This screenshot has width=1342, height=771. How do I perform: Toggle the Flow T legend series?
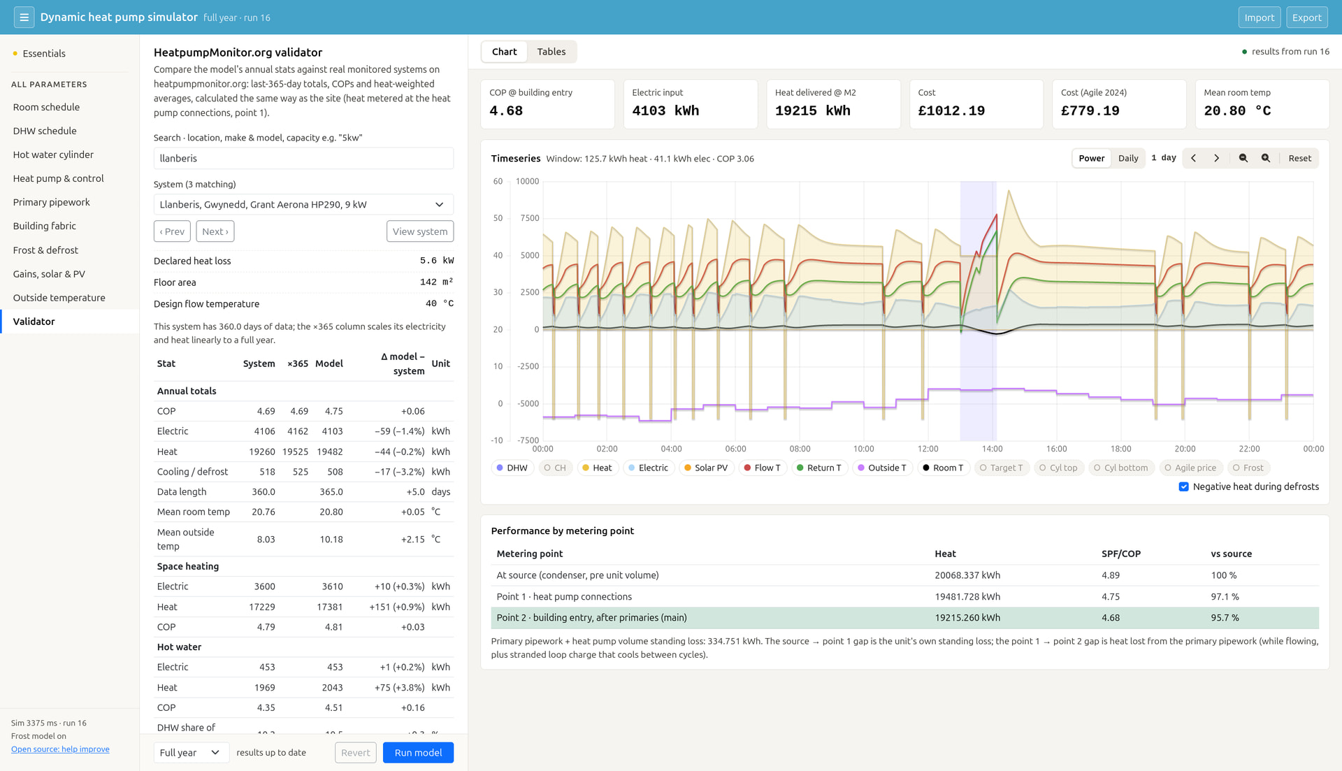tap(763, 468)
